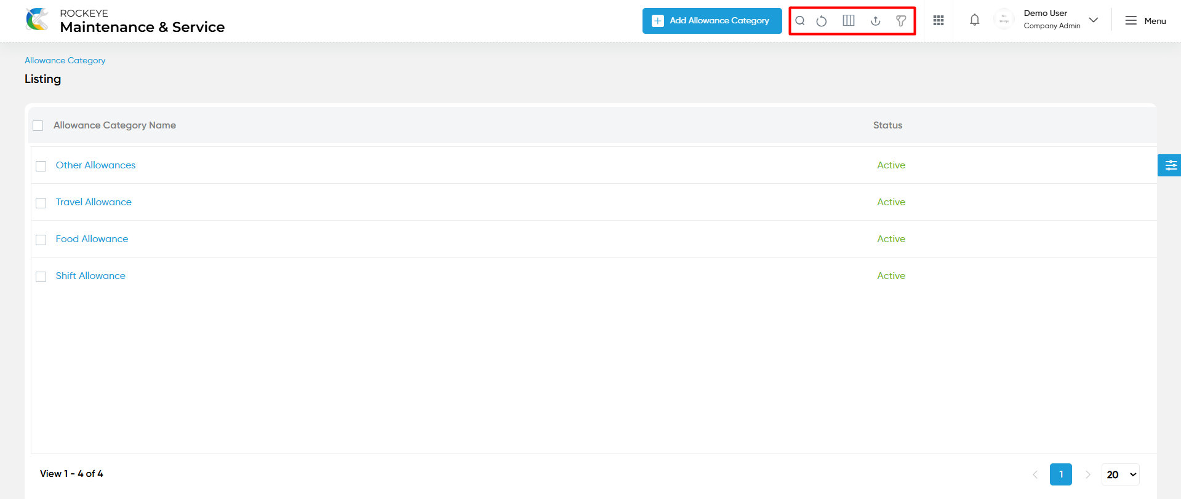Image resolution: width=1181 pixels, height=499 pixels.
Task: Toggle the select-all header checkbox
Action: [x=38, y=125]
